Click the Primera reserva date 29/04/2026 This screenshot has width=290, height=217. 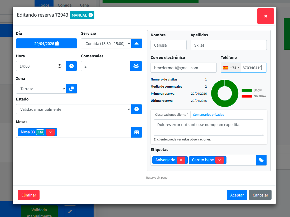(x=199, y=94)
